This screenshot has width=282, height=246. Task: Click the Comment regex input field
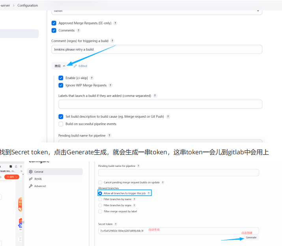157,49
